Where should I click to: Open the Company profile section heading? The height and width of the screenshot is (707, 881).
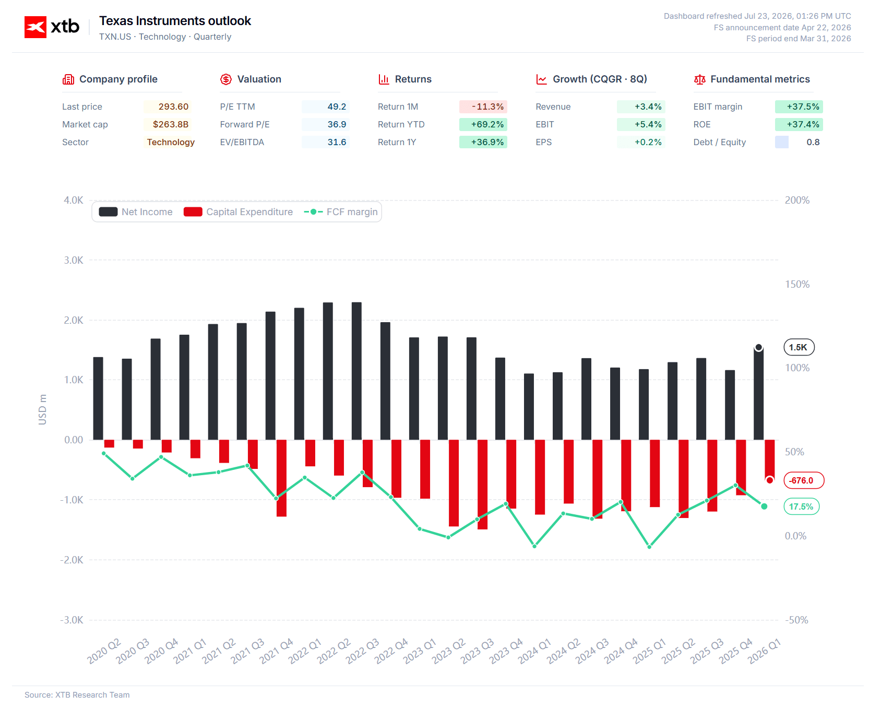118,79
